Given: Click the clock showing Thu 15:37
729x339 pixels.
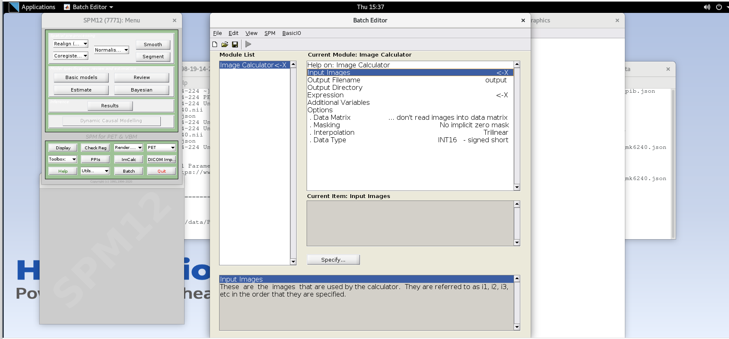Looking at the screenshot, I should click(370, 7).
